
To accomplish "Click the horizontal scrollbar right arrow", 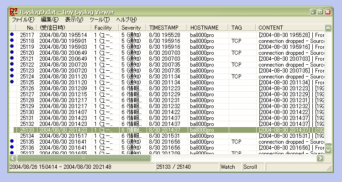I will (x=320, y=158).
